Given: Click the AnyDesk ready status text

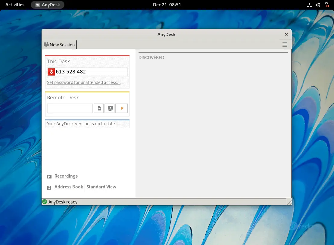Looking at the screenshot, I should tap(63, 202).
